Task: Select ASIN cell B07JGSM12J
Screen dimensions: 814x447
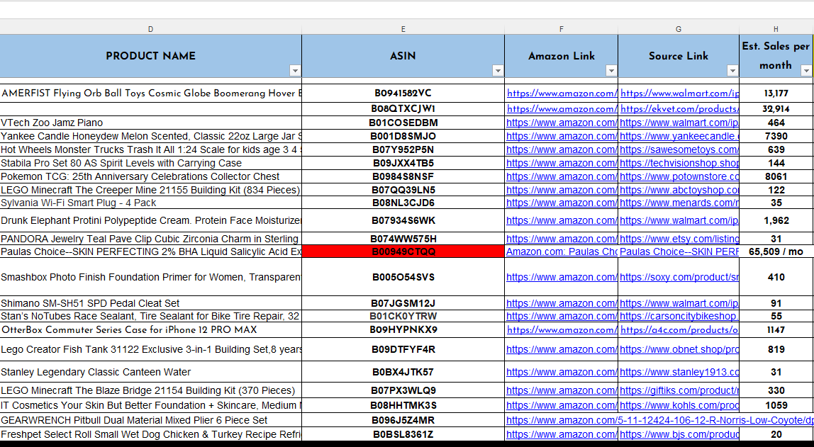Action: pos(403,302)
